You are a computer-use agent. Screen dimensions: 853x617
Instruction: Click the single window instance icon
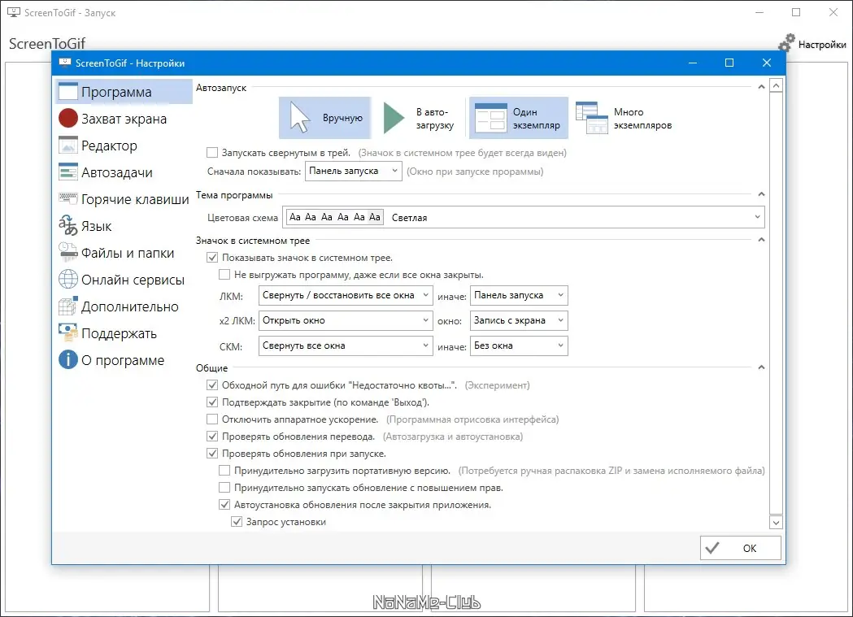click(x=490, y=118)
